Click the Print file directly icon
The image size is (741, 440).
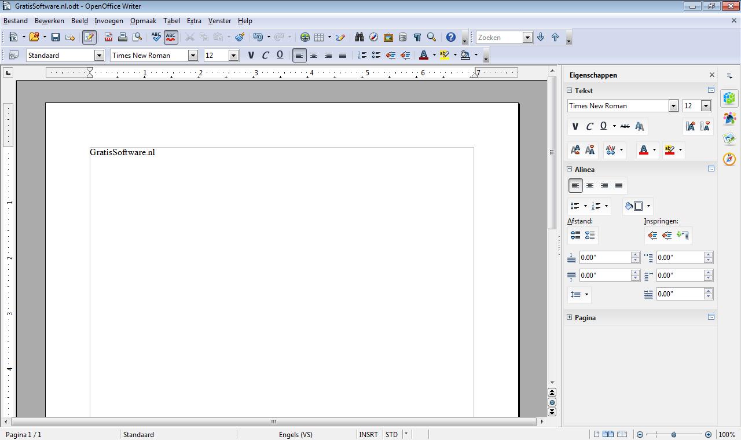pyautogui.click(x=123, y=37)
